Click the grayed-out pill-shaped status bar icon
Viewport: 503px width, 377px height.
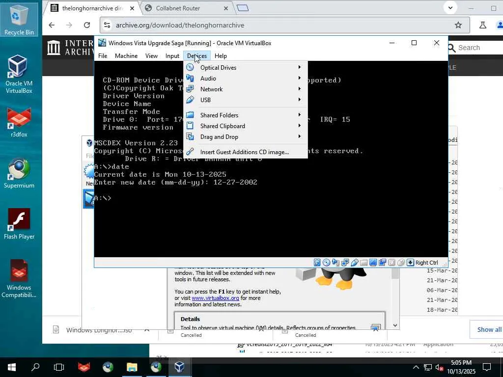(x=401, y=263)
